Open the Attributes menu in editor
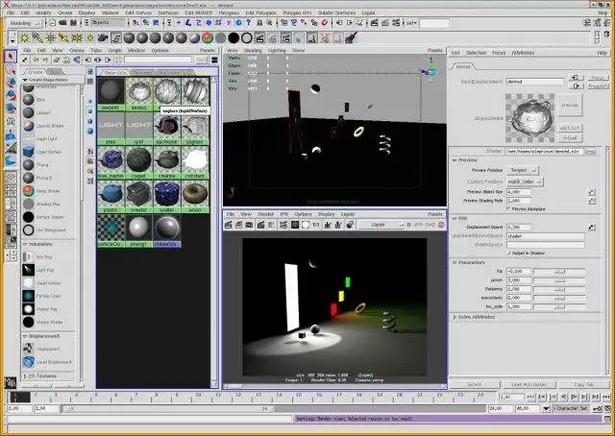 pos(524,53)
